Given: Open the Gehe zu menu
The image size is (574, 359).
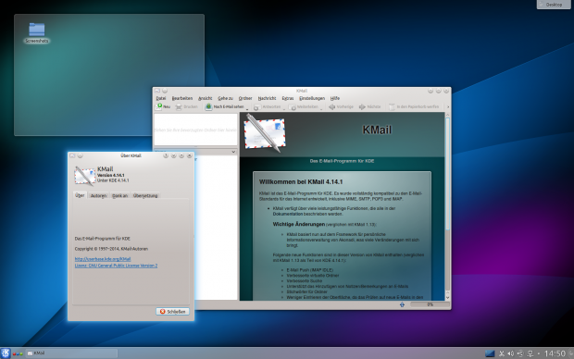Looking at the screenshot, I should (226, 98).
